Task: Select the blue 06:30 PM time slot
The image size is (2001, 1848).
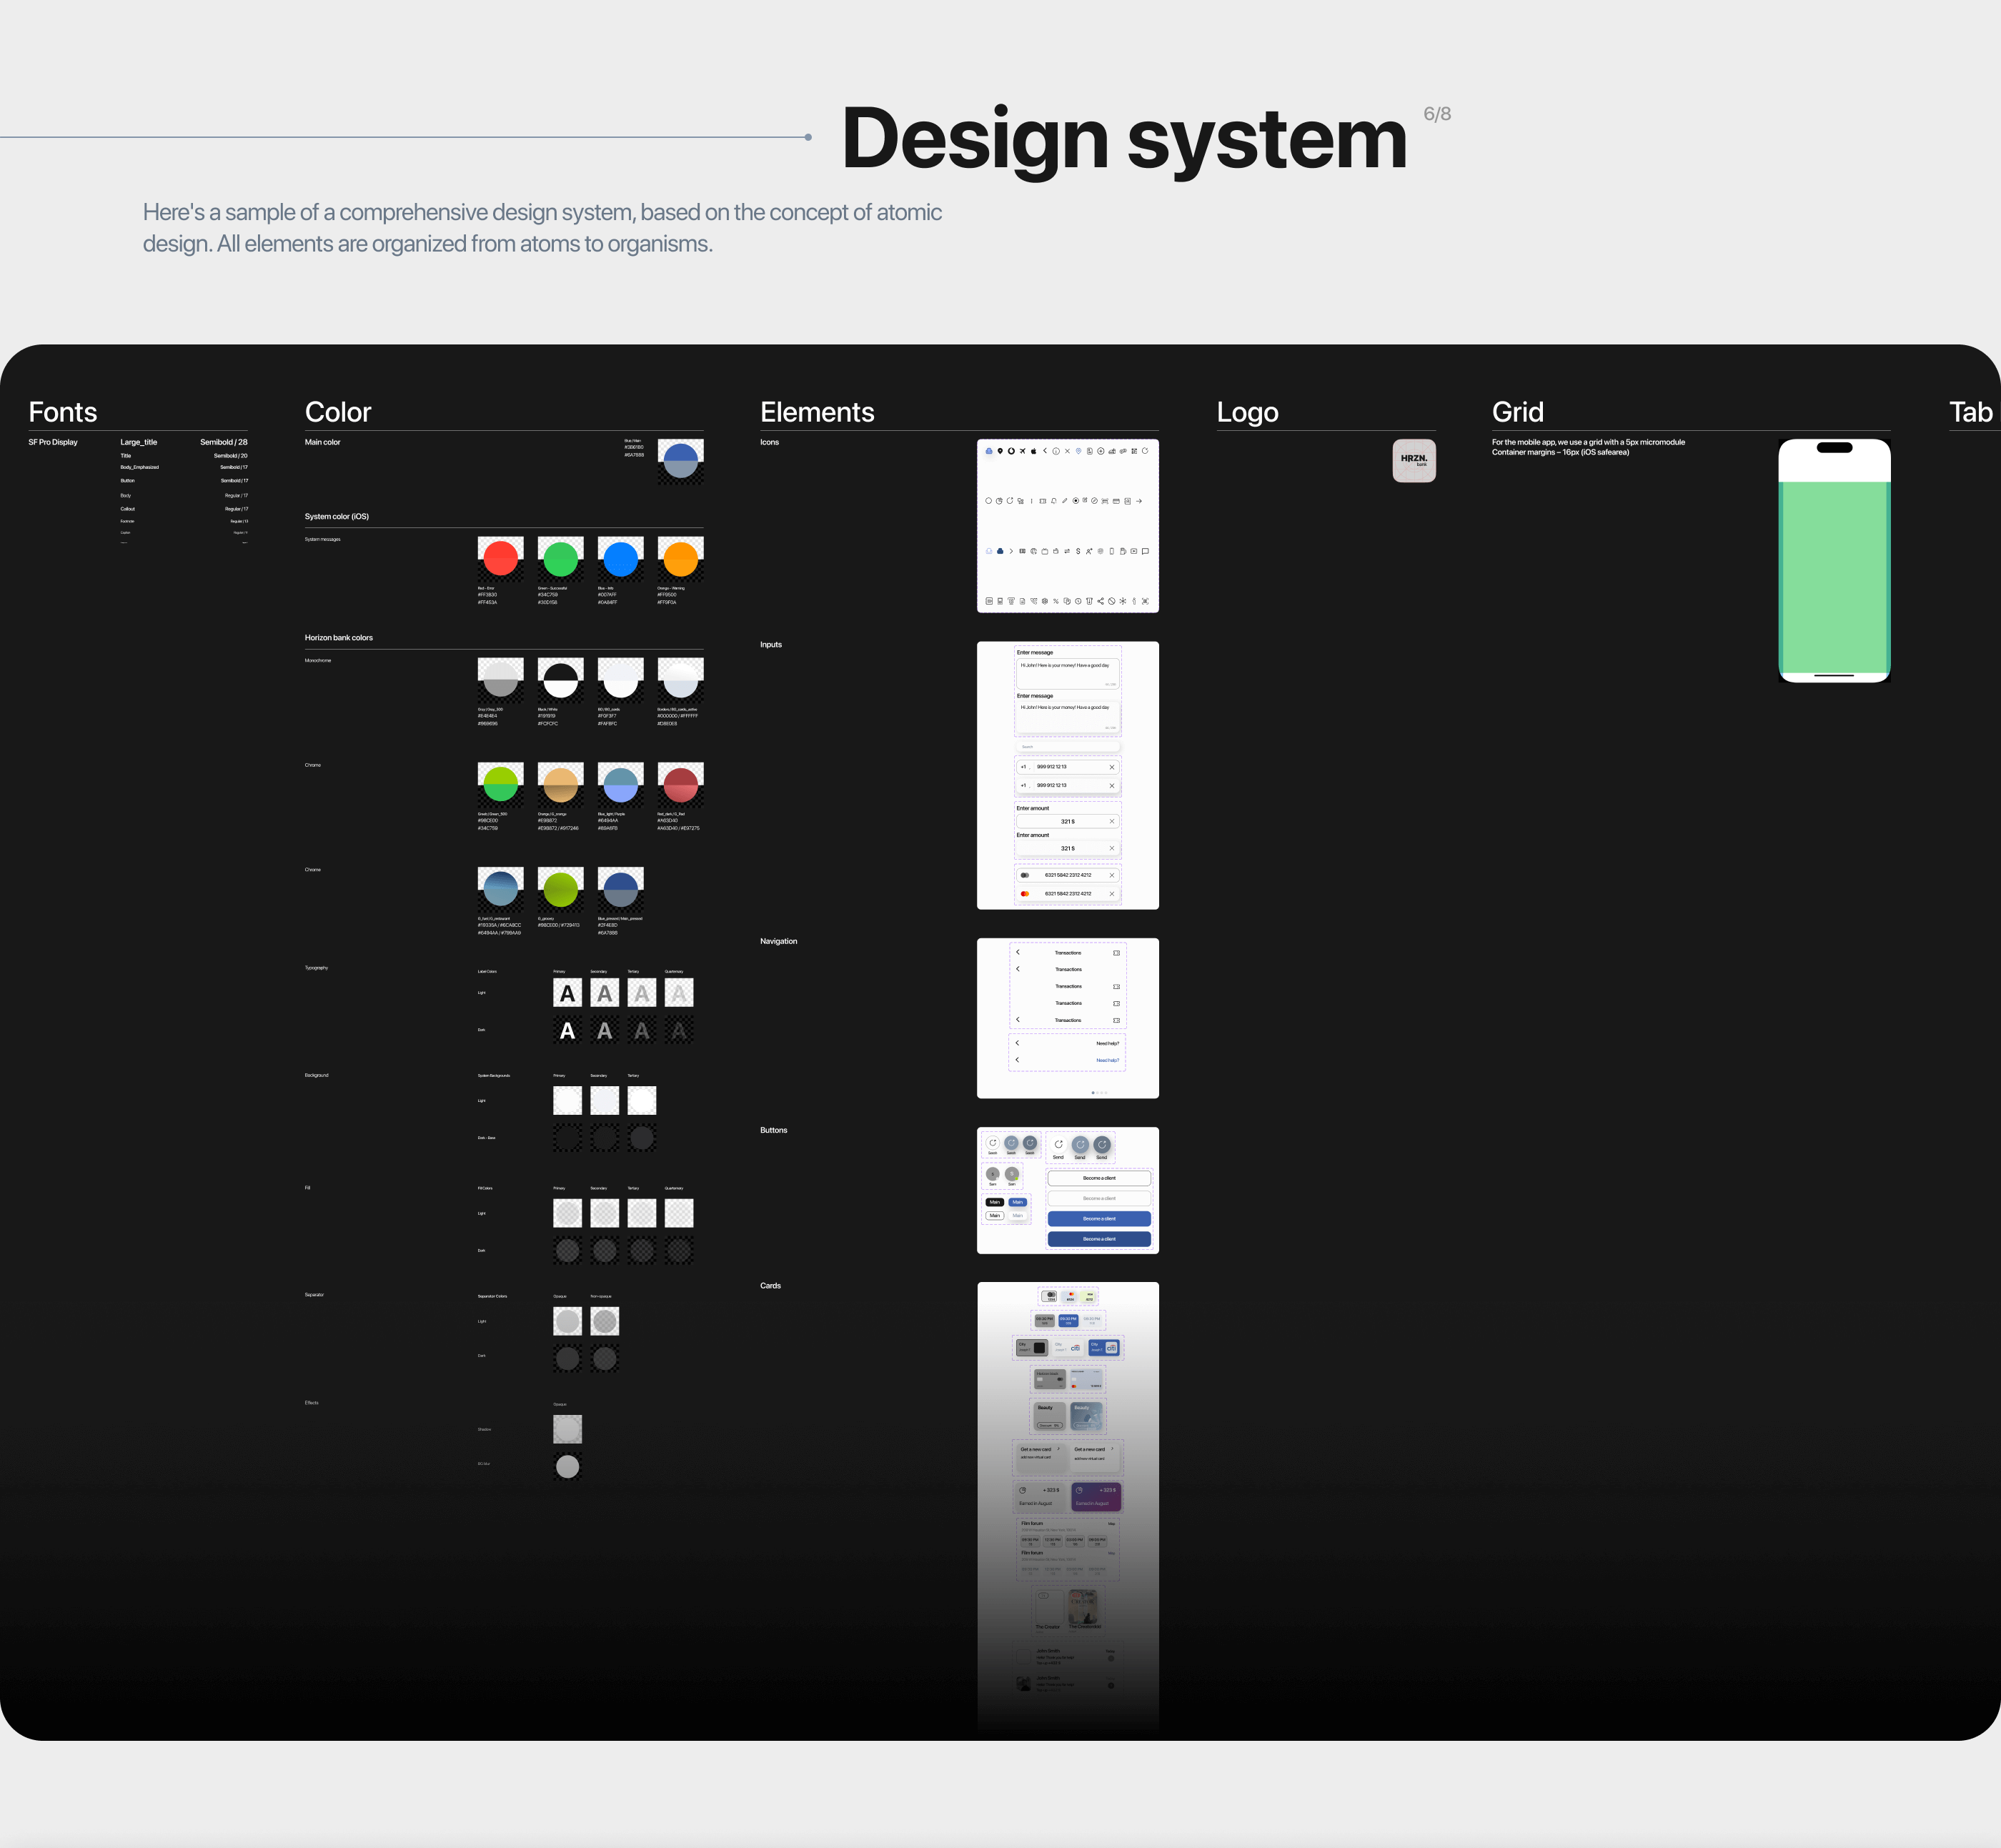Action: click(x=1068, y=1321)
